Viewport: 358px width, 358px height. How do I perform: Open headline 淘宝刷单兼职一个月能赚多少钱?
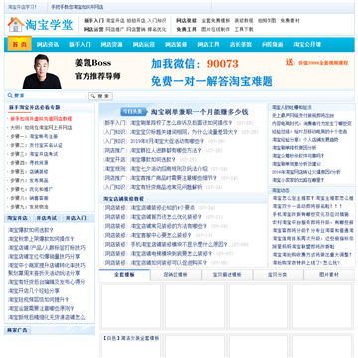pos(199,112)
